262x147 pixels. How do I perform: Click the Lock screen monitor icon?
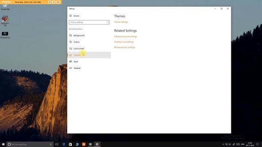70,49
